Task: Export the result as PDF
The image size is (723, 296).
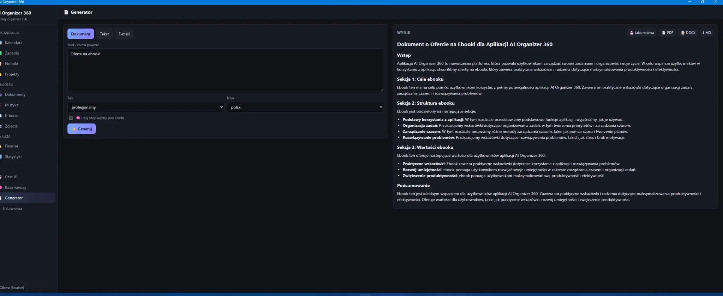Action: (x=667, y=33)
